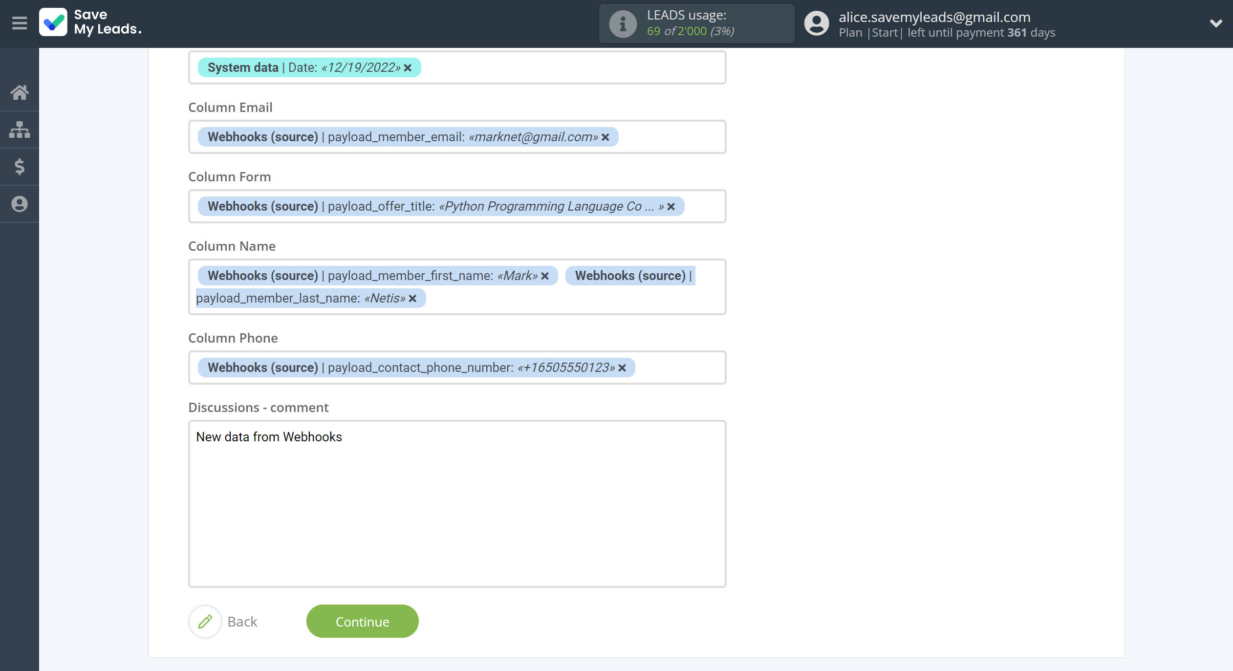Click the Save My Leads logo
Screen dimensions: 1233x671
click(90, 22)
